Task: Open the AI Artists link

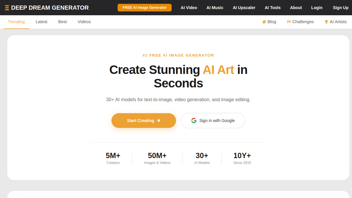Action: 336,22
